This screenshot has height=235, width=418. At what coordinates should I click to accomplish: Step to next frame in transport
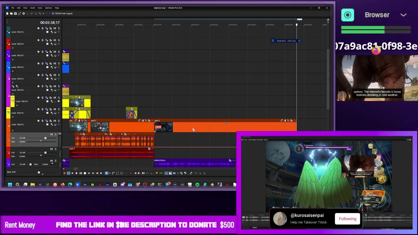click(101, 173)
